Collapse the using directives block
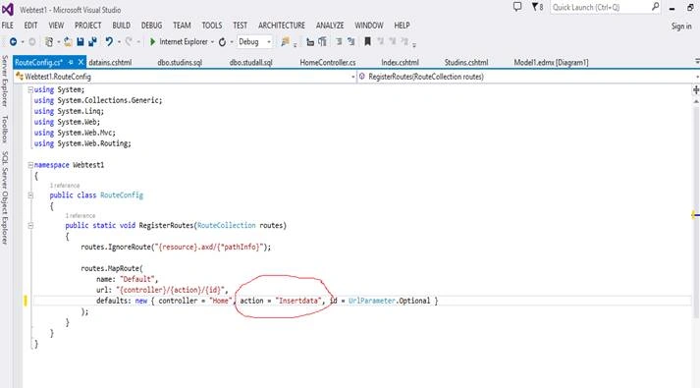This screenshot has width=700, height=388. pos(30,89)
